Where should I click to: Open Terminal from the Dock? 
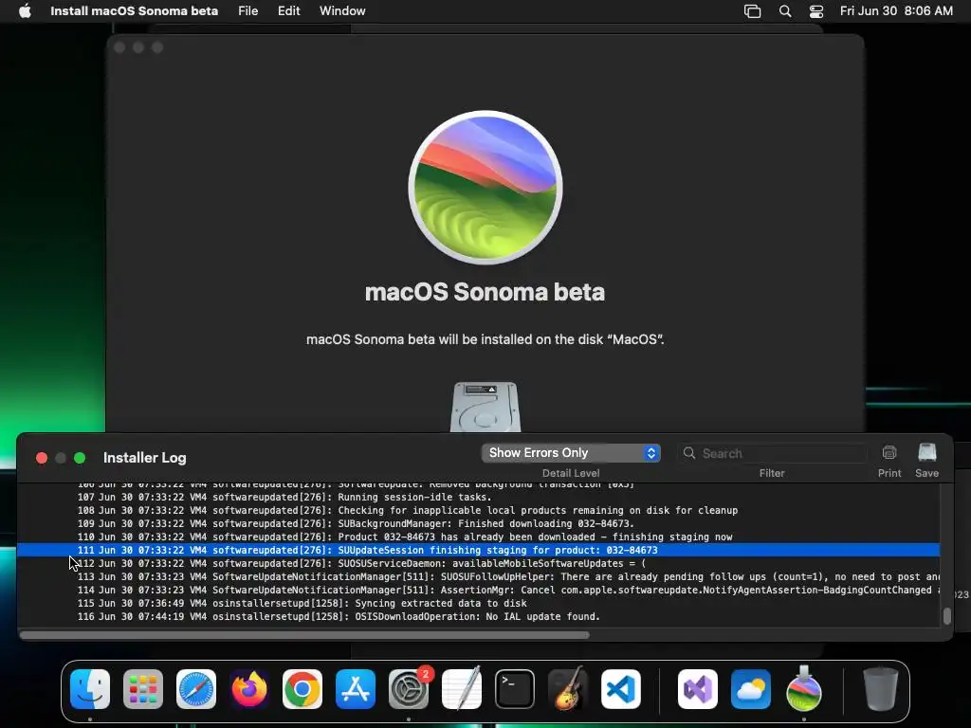(x=515, y=689)
